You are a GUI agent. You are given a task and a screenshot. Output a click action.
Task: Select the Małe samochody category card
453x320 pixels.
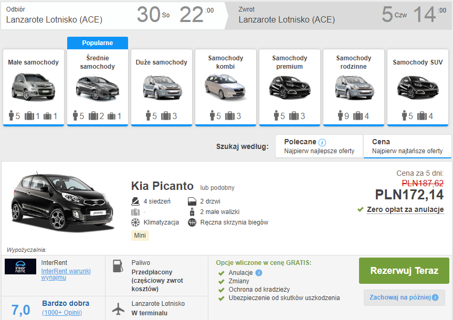click(x=34, y=88)
